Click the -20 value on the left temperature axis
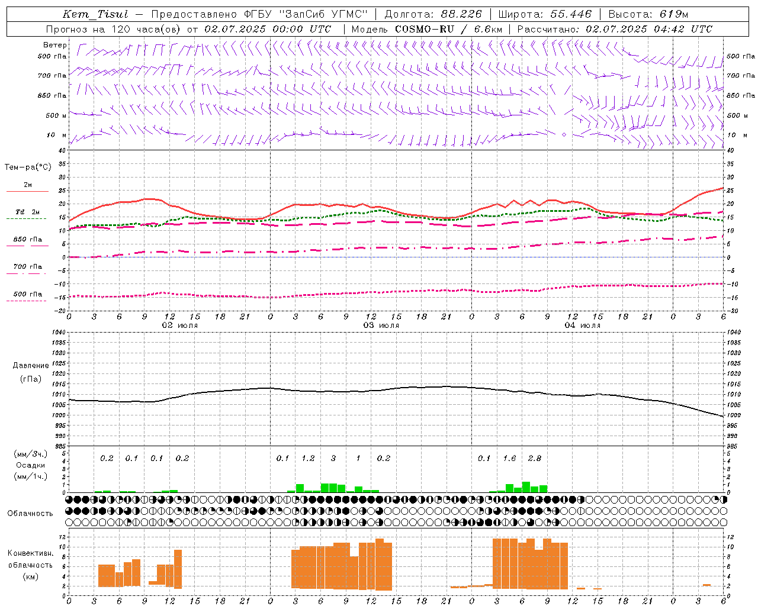 tap(59, 311)
